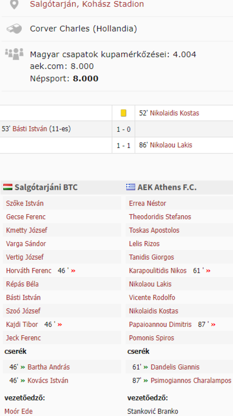
Task: Open substitute Psimogiannos Charalampos link
Action: [x=191, y=381]
